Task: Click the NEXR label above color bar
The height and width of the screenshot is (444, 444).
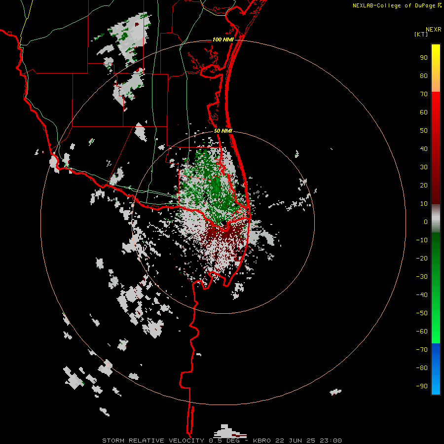Action: pos(434,30)
